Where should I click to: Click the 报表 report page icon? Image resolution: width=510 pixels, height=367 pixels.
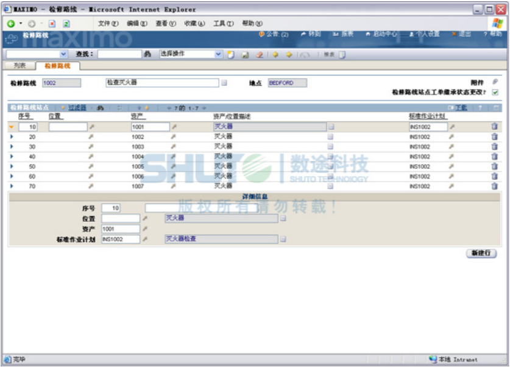(342, 55)
